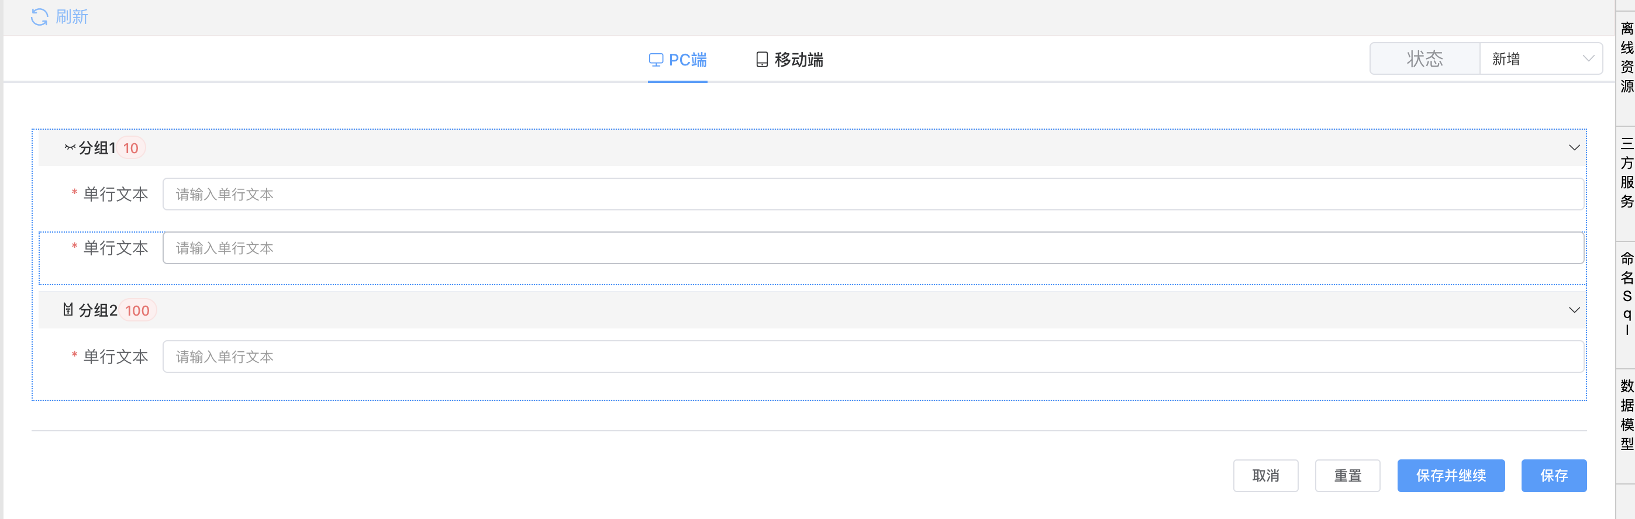Click the refresh icon at top left
Screen dimensions: 1635x519
39,17
